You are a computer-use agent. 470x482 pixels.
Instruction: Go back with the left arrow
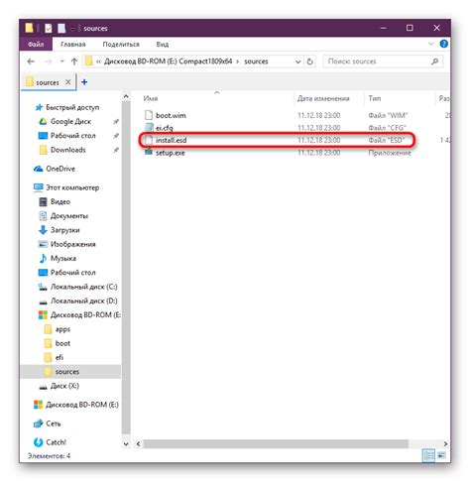(31, 61)
